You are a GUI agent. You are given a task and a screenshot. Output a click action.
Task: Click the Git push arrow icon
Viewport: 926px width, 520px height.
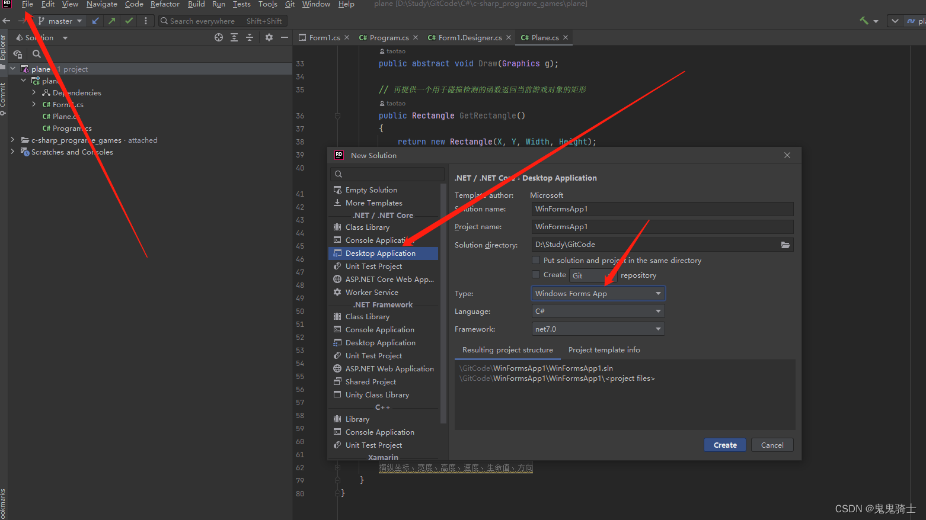112,21
